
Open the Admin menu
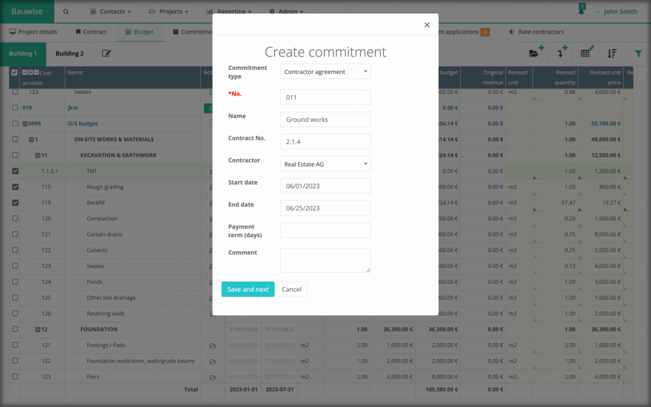[x=286, y=11]
